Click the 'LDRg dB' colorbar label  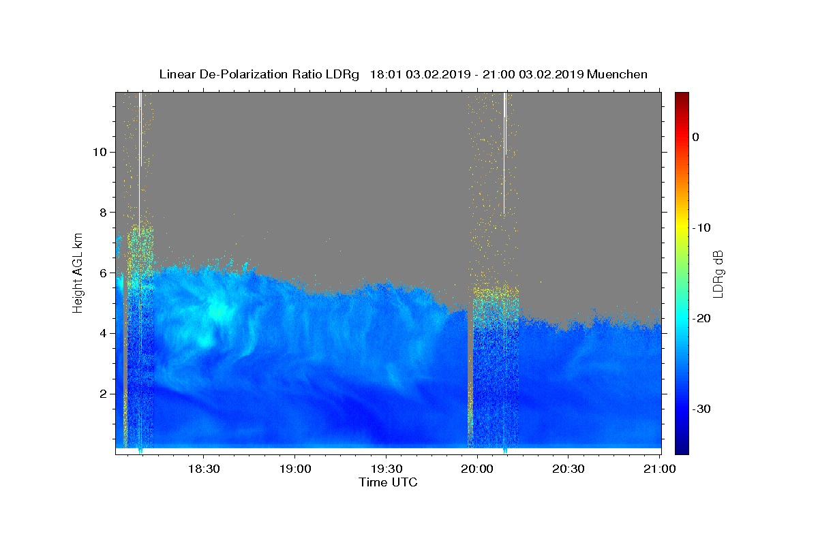(x=717, y=274)
